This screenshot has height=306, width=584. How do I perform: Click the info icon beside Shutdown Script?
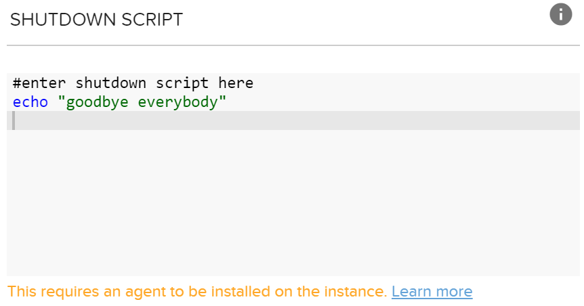click(561, 14)
